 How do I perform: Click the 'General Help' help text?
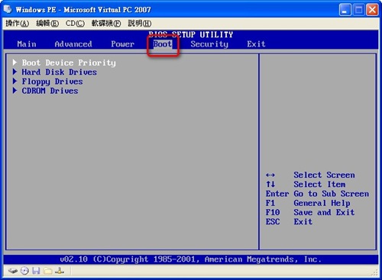pyautogui.click(x=322, y=203)
